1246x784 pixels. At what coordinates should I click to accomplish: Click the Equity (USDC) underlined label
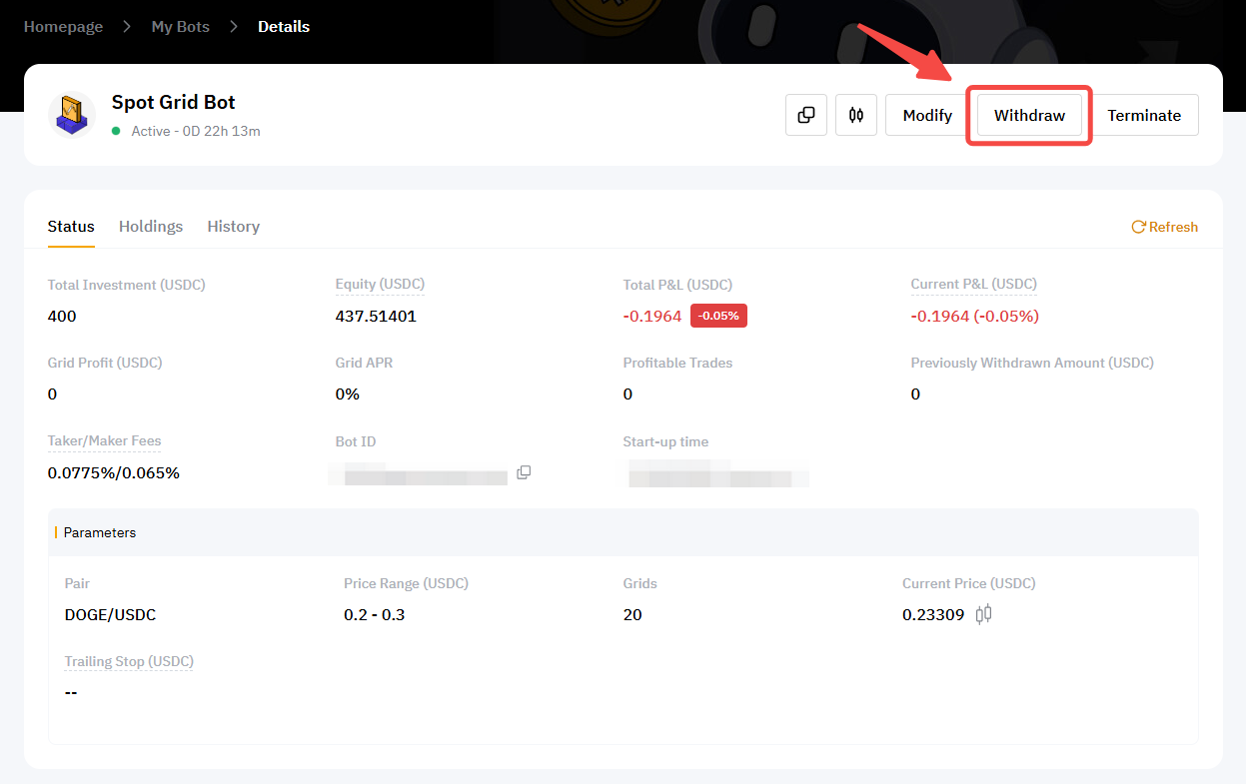click(380, 285)
